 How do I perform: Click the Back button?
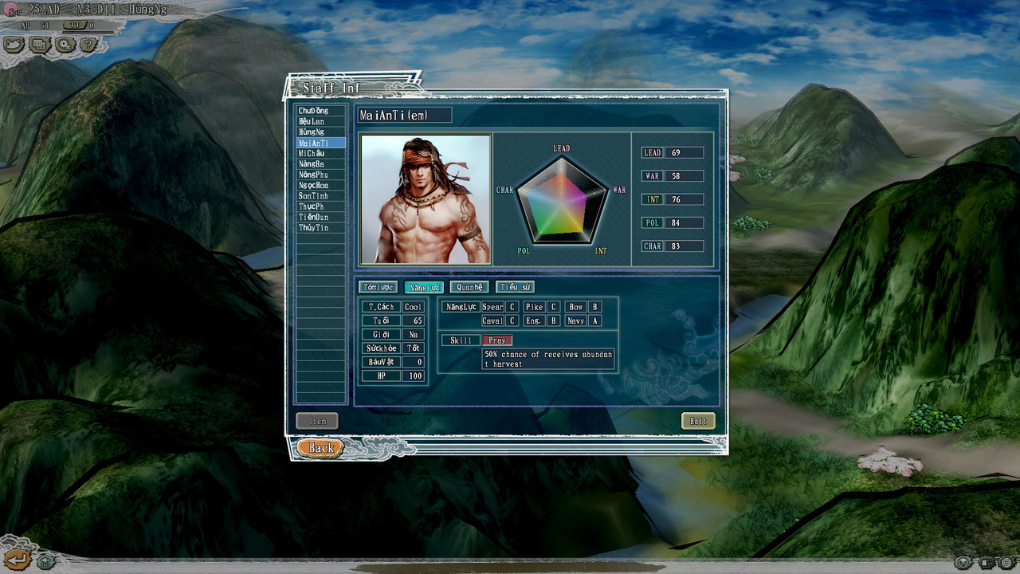321,448
